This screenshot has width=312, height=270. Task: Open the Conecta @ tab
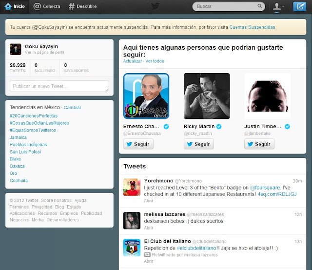47,6
